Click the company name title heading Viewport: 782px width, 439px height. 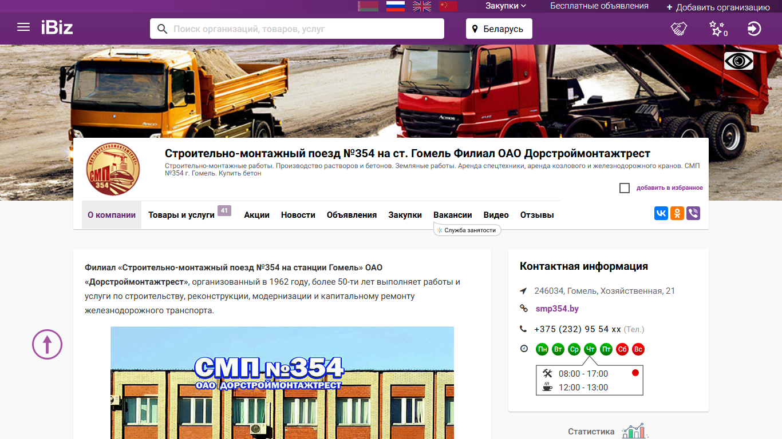coord(408,154)
